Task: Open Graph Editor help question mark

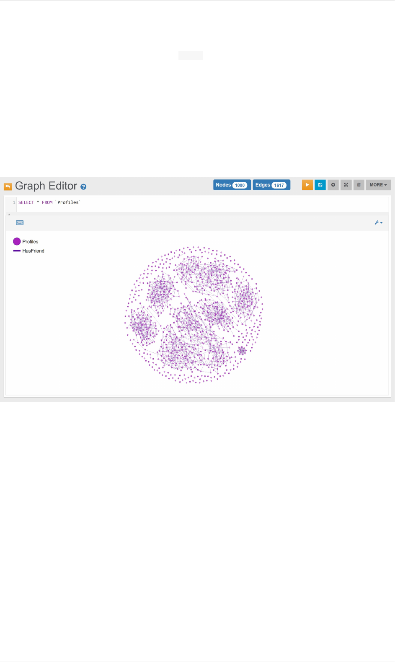Action: pos(83,187)
